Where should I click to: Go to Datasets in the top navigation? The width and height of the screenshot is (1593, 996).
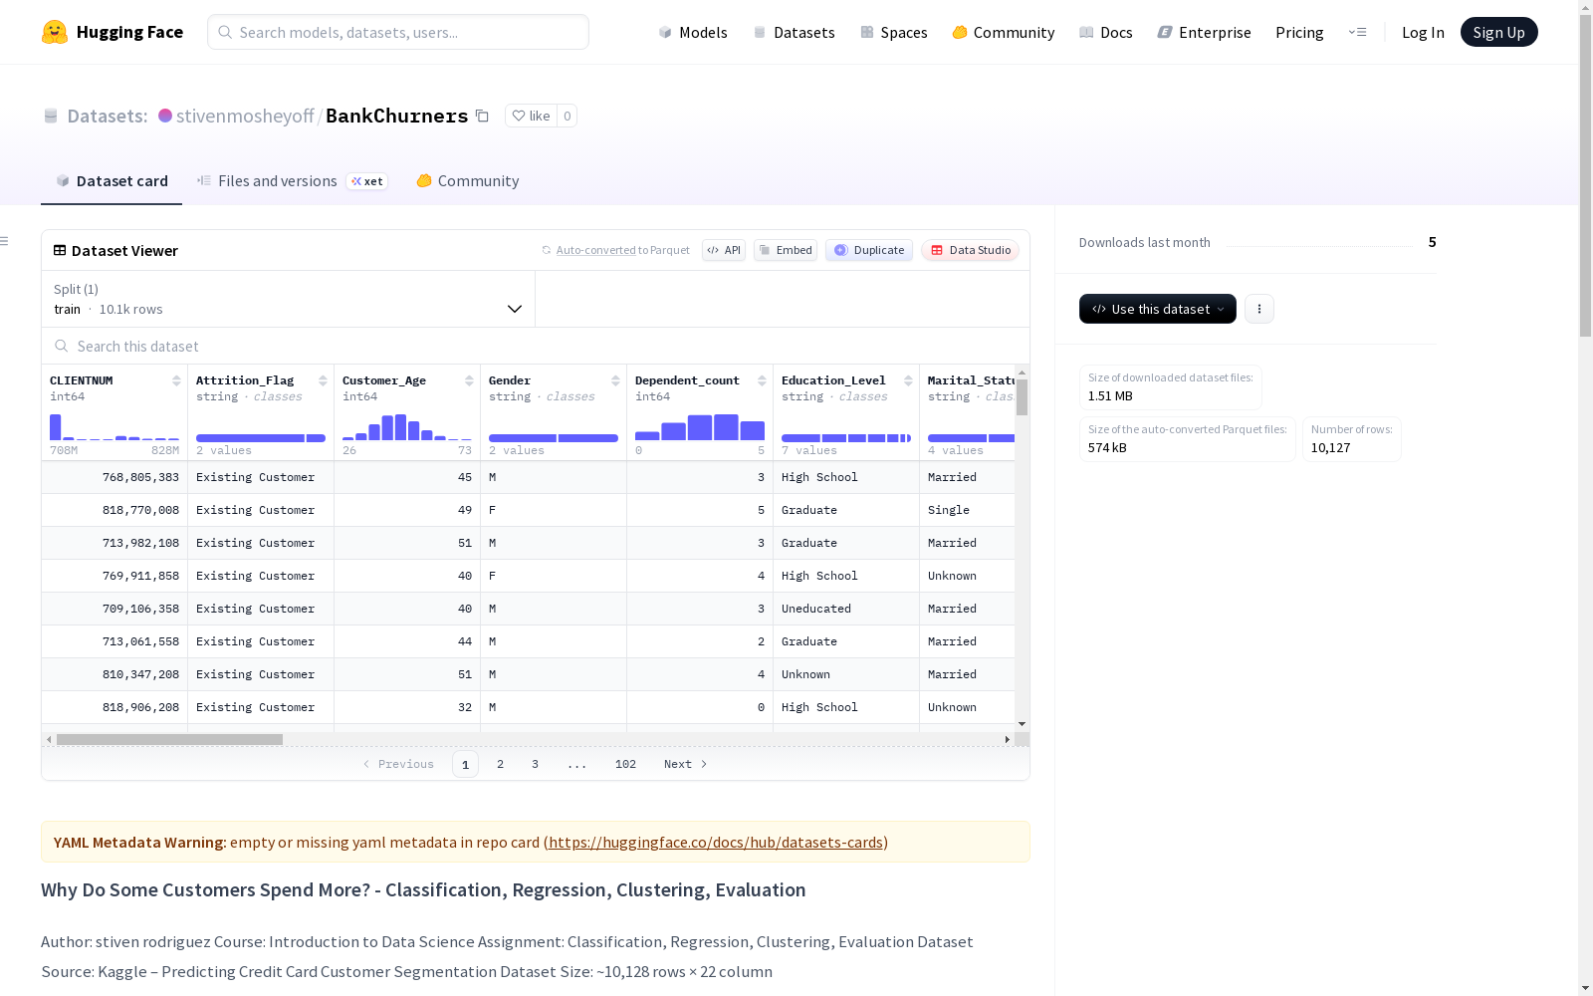[x=794, y=32]
